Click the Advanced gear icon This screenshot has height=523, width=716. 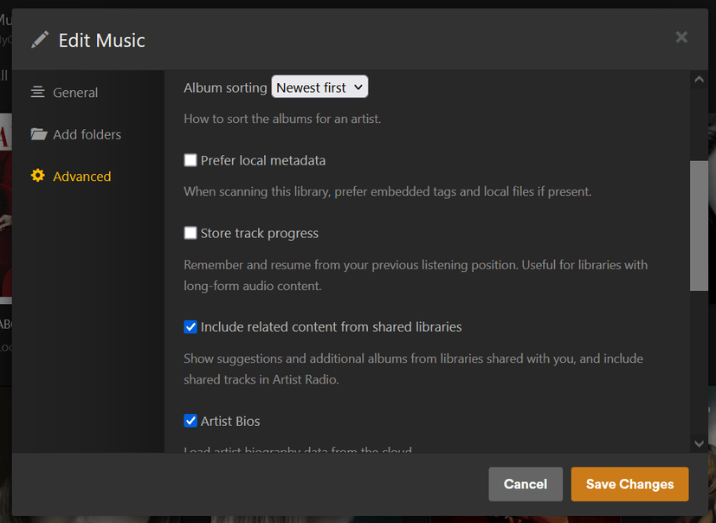pyautogui.click(x=38, y=176)
